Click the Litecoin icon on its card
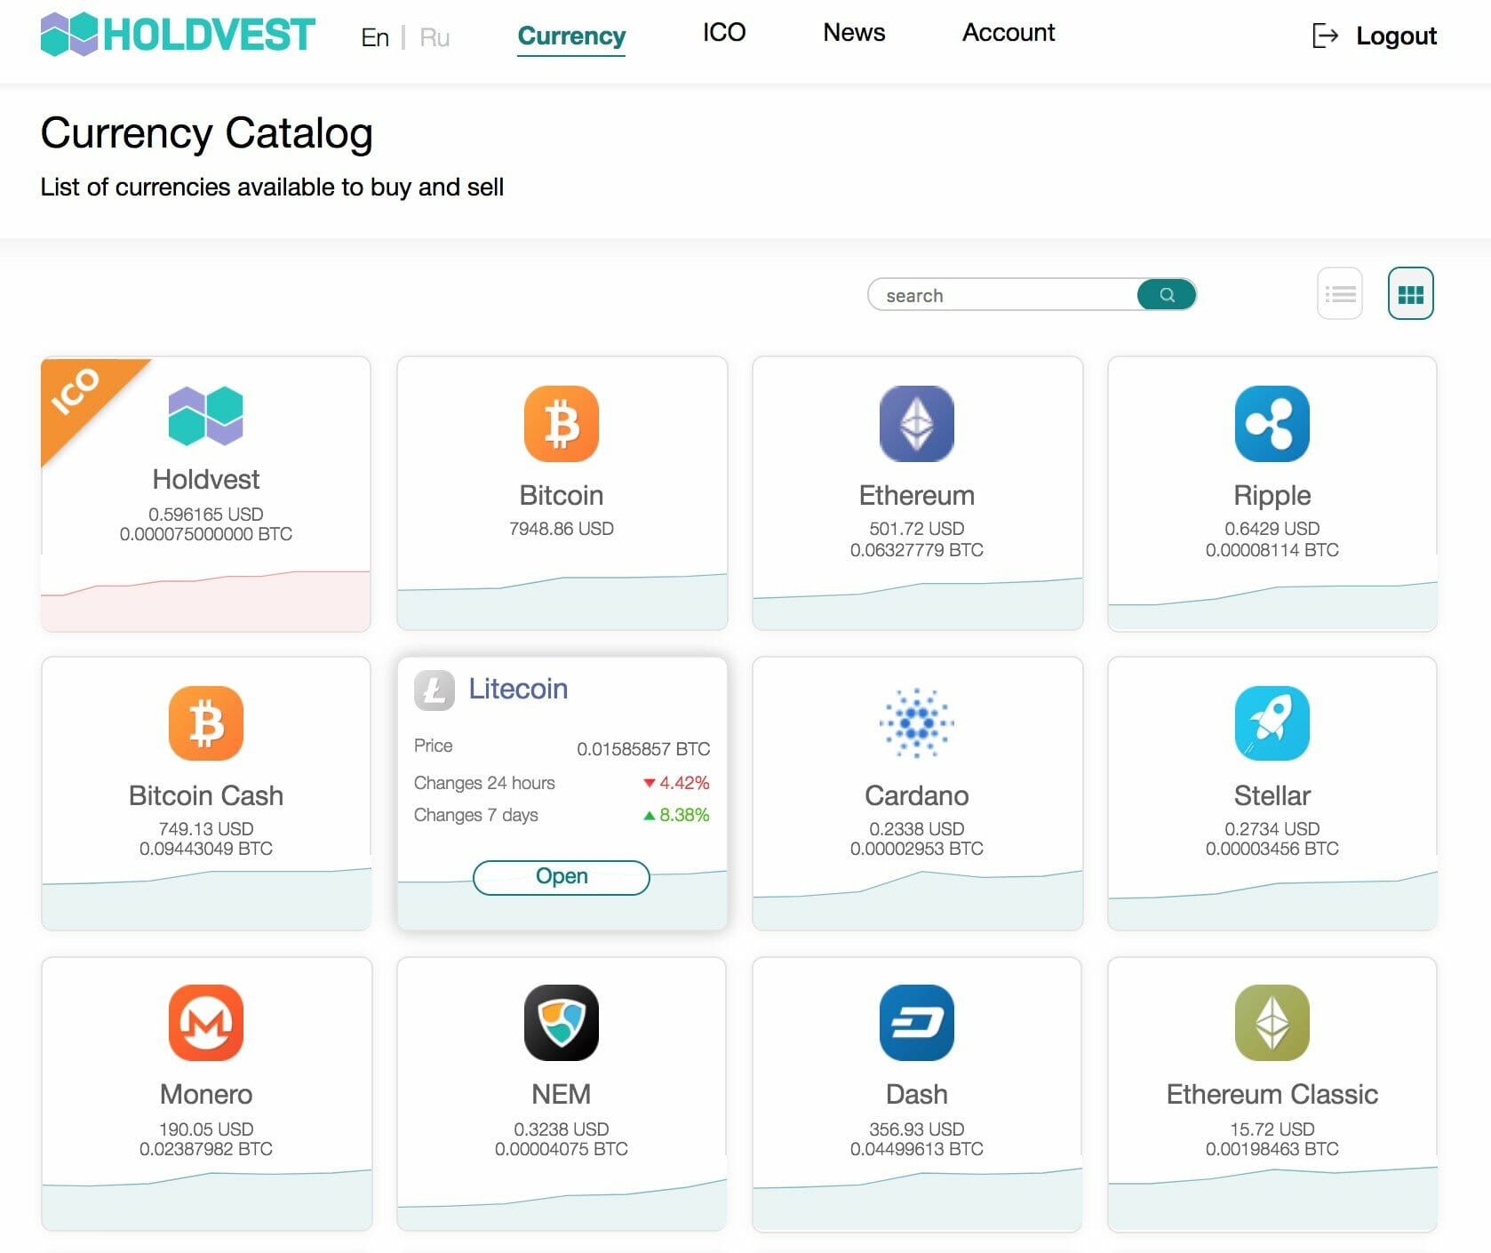Image resolution: width=1491 pixels, height=1253 pixels. coord(434,690)
